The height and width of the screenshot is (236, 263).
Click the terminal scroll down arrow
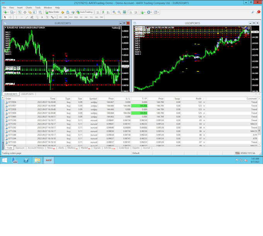click(x=259, y=145)
